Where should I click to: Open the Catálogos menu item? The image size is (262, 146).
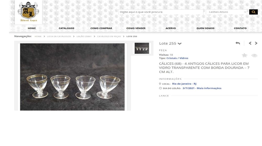coord(67,28)
